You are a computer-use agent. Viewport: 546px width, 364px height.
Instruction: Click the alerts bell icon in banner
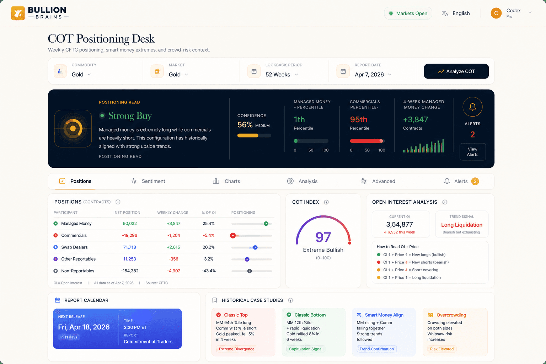tap(472, 107)
